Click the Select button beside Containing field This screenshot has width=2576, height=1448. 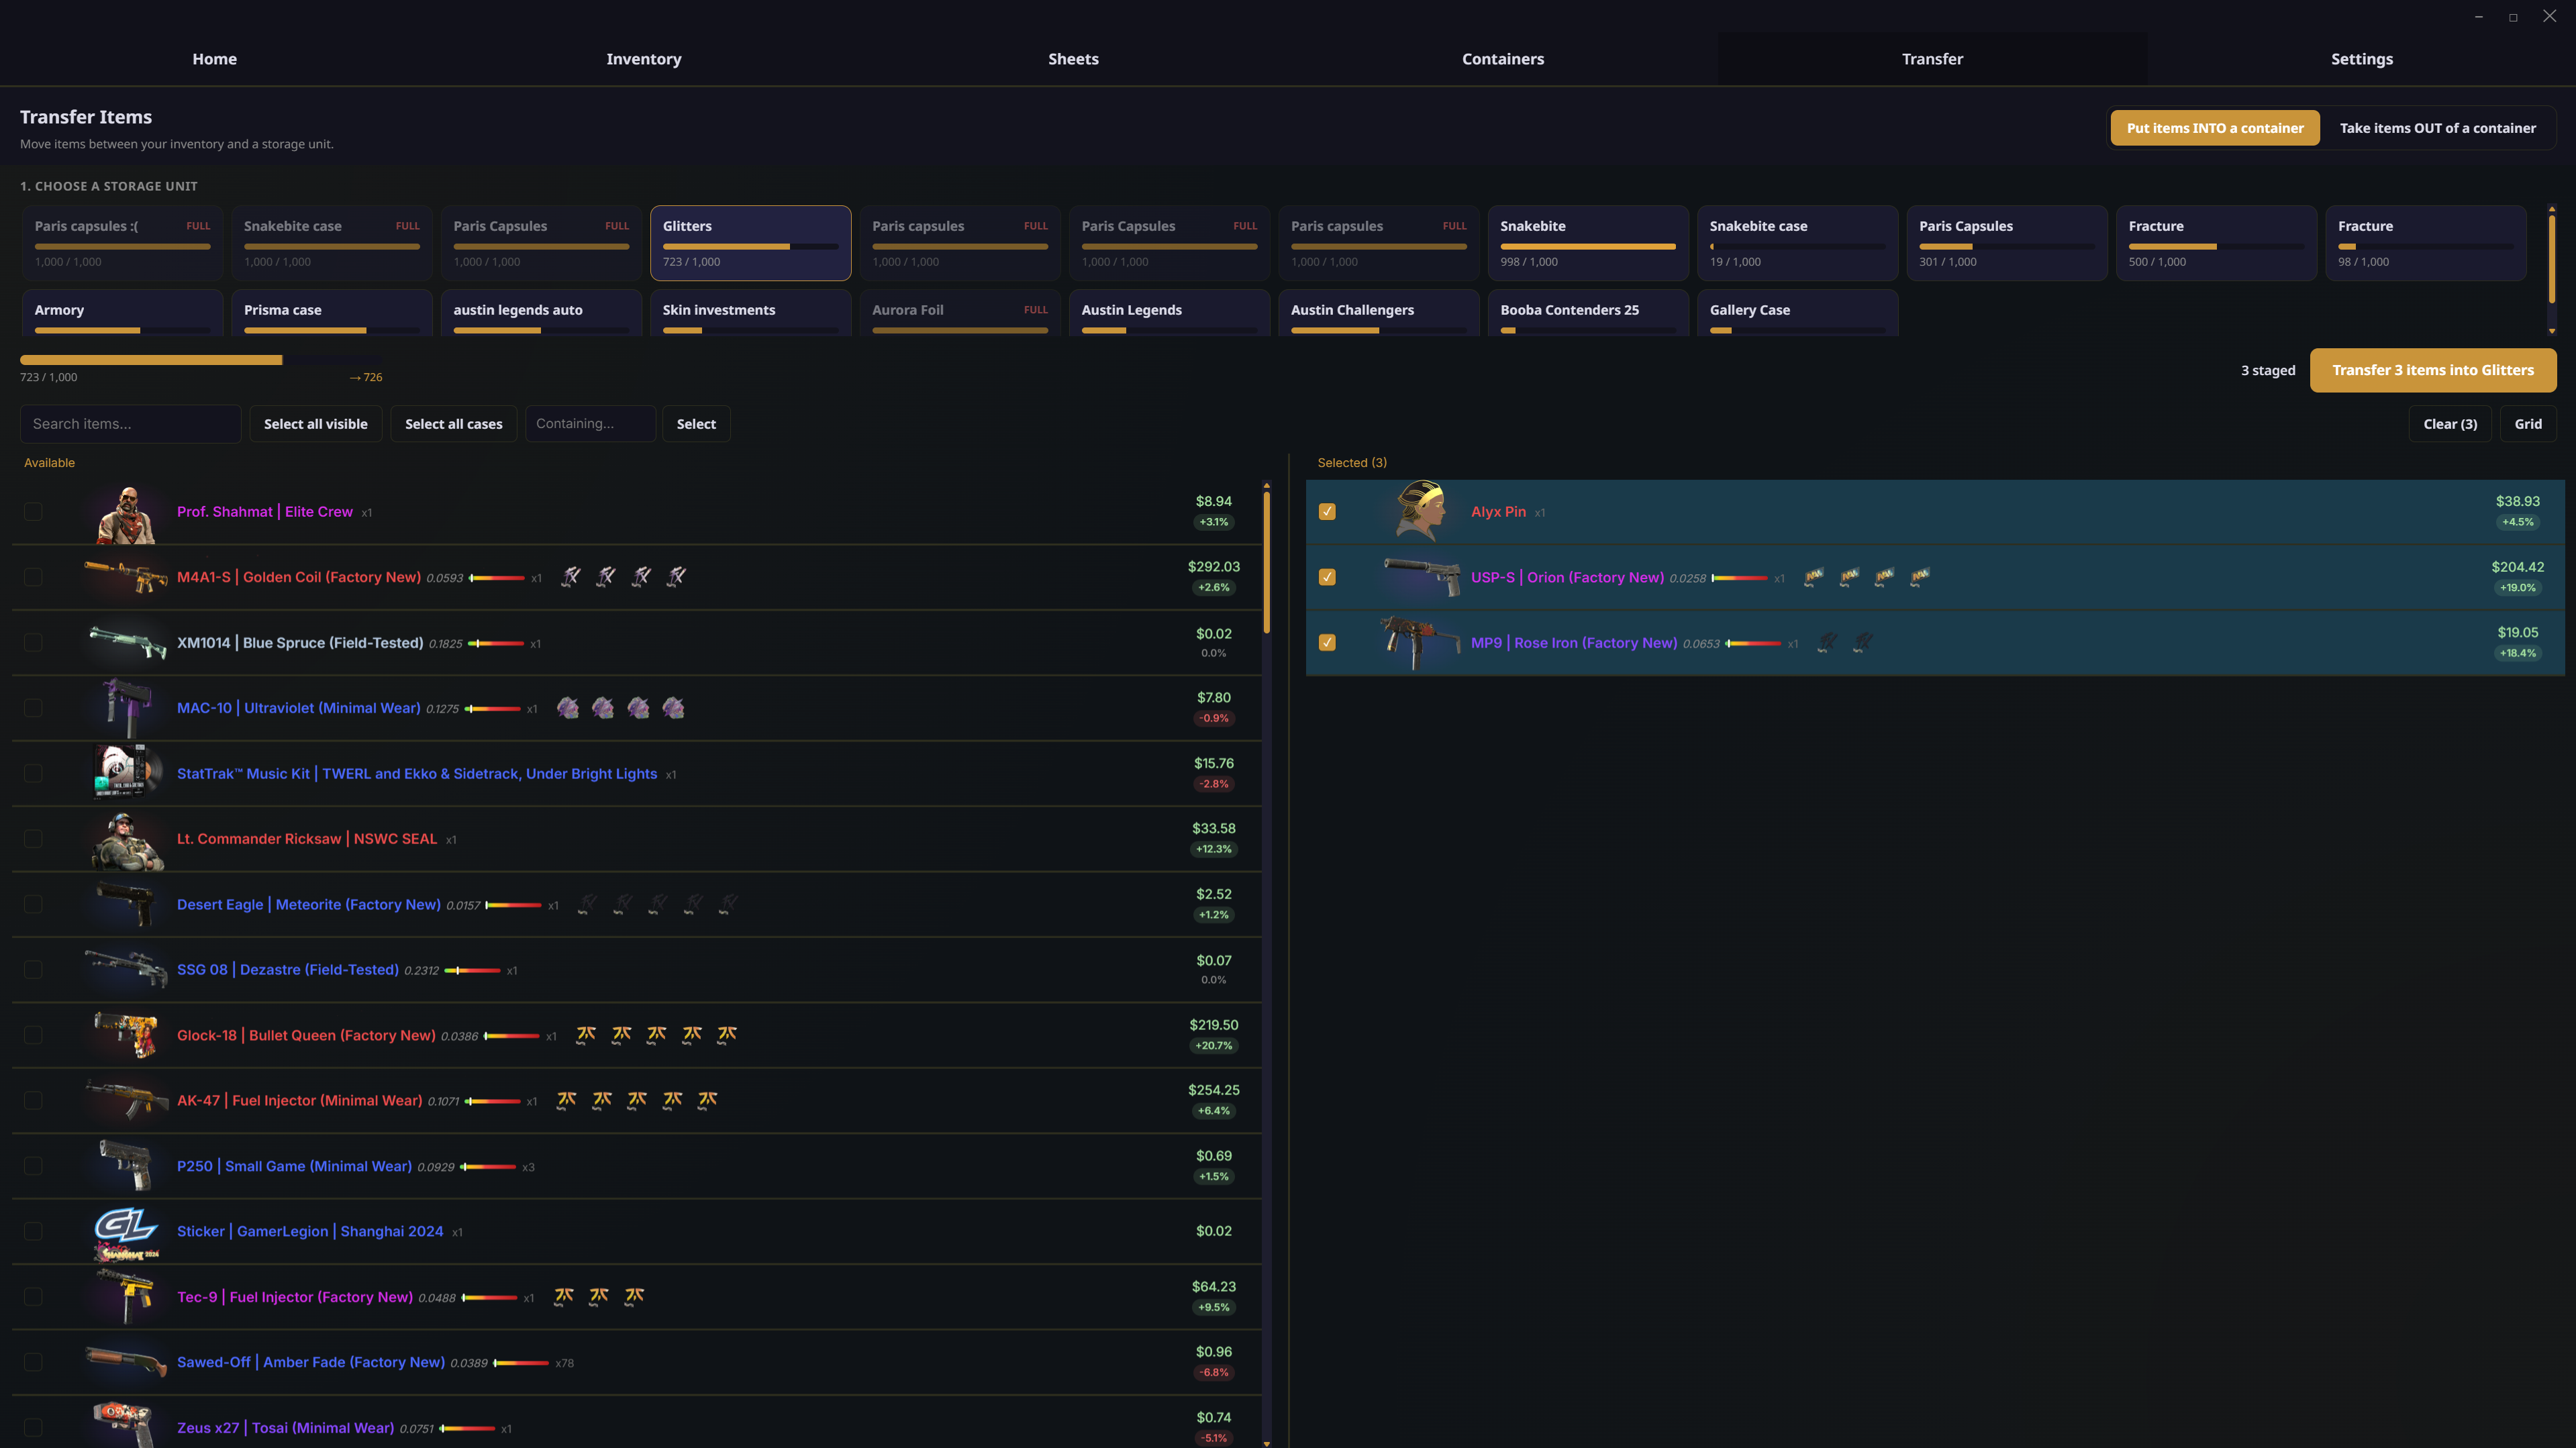tap(696, 424)
